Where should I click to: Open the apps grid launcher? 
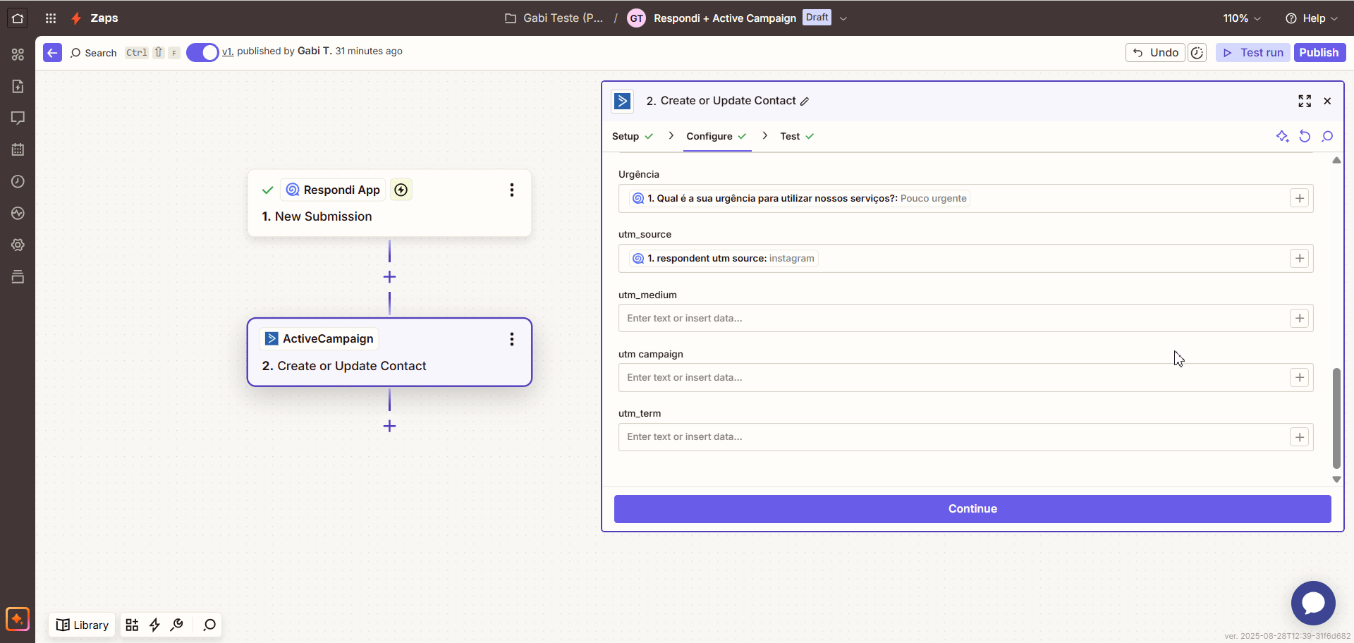point(51,18)
